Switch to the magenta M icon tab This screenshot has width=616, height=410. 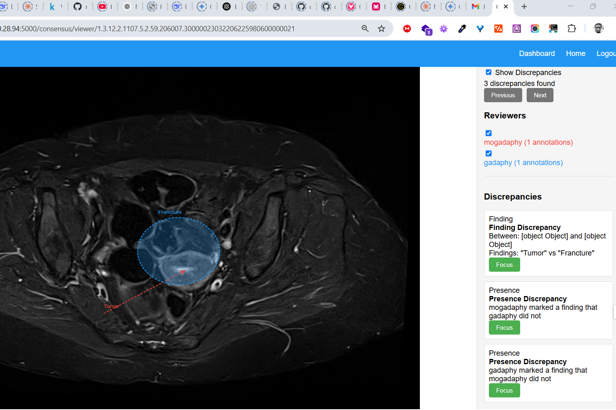376,6
